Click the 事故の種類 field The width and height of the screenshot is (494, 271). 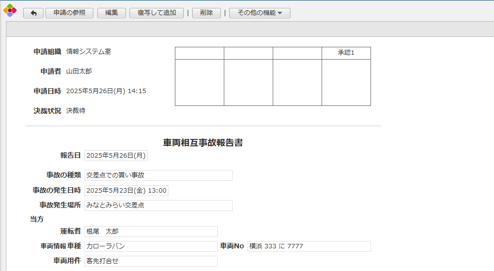tap(158, 175)
